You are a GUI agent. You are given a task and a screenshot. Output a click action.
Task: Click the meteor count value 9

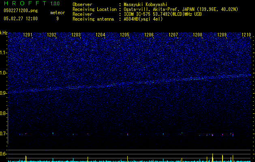[x=58, y=19]
